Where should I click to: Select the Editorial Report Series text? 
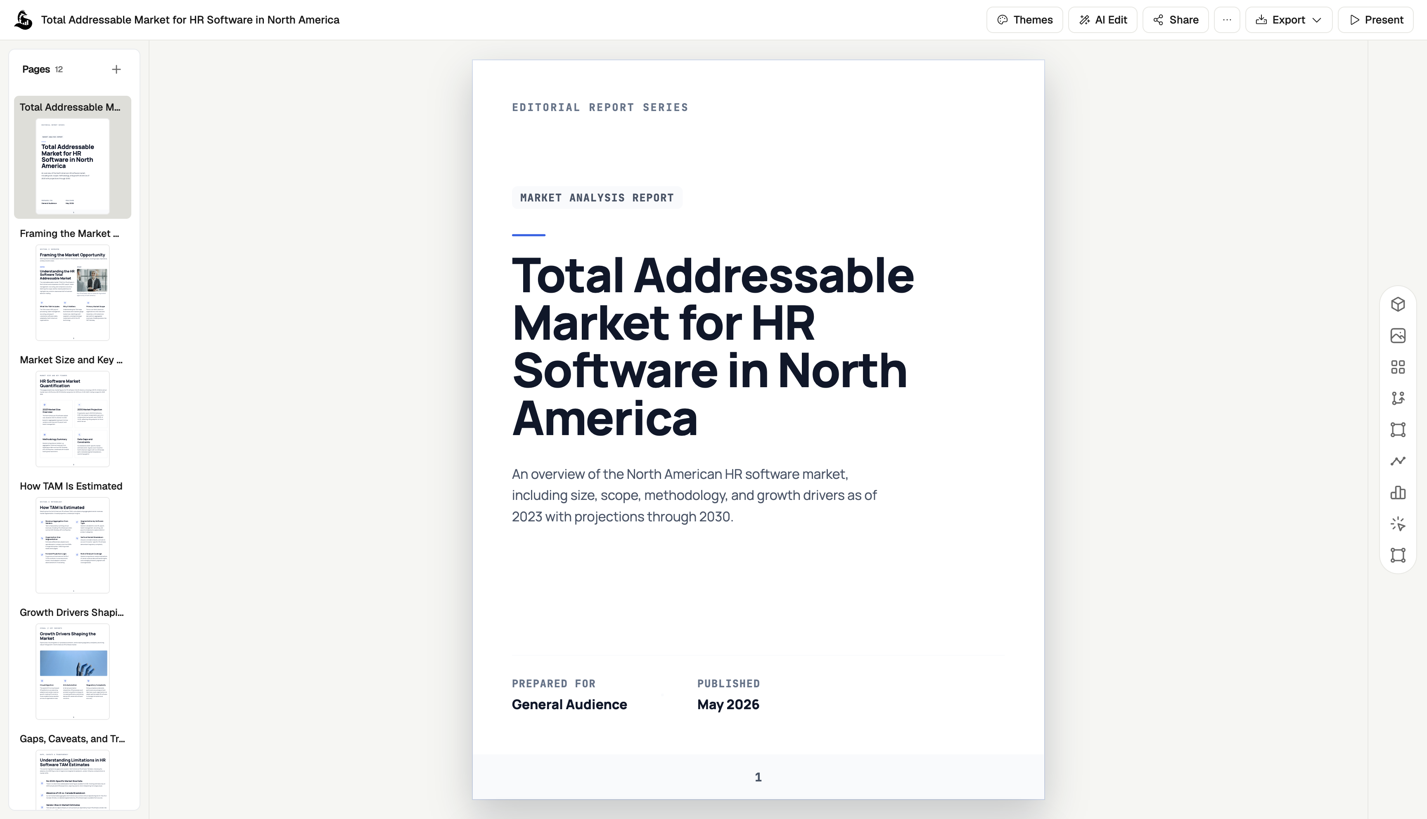pos(600,107)
